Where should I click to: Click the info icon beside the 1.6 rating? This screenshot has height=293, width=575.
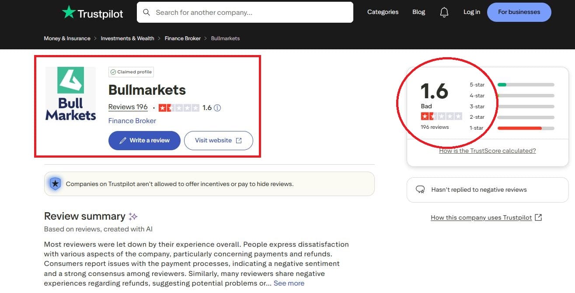[217, 107]
